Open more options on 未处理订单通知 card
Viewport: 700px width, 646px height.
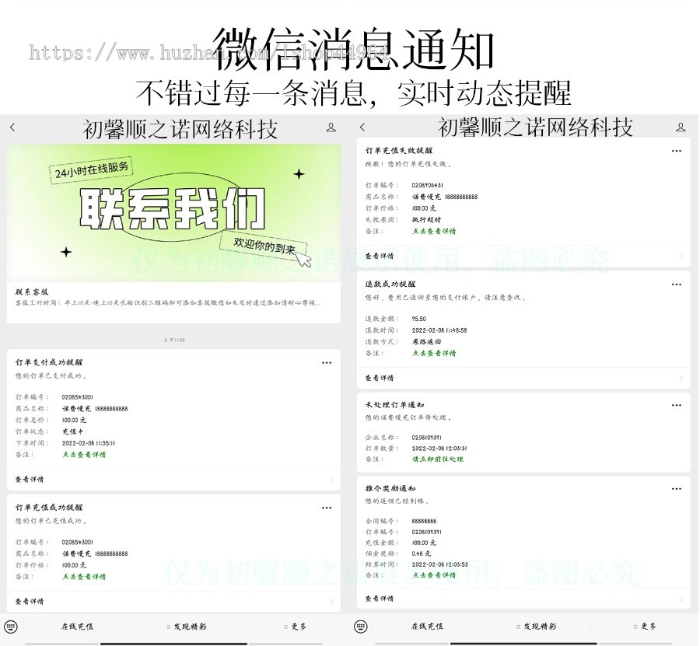click(677, 405)
